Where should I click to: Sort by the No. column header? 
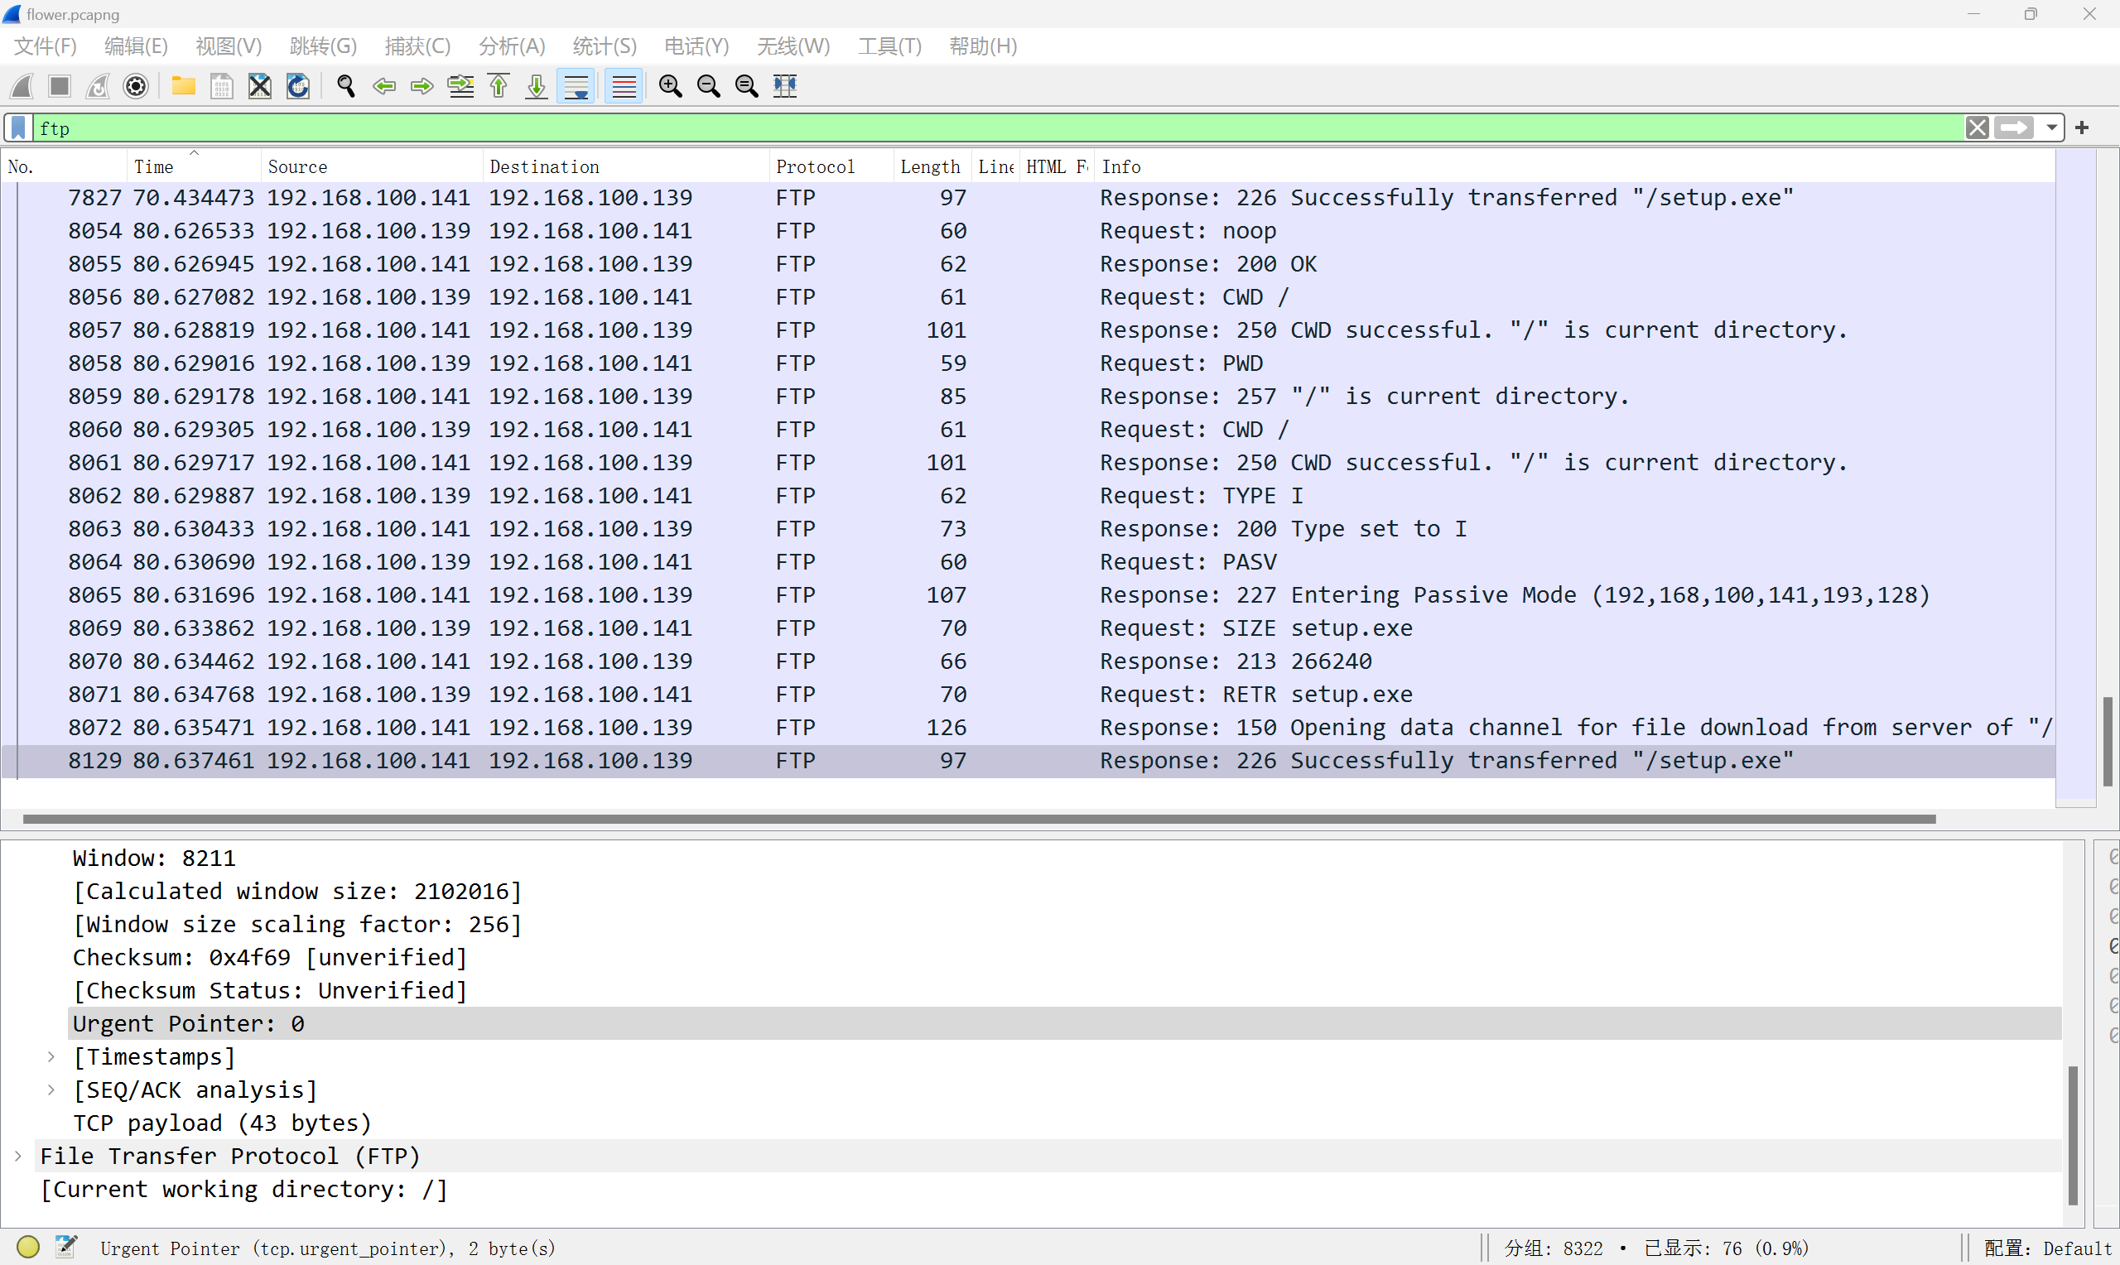click(x=65, y=167)
